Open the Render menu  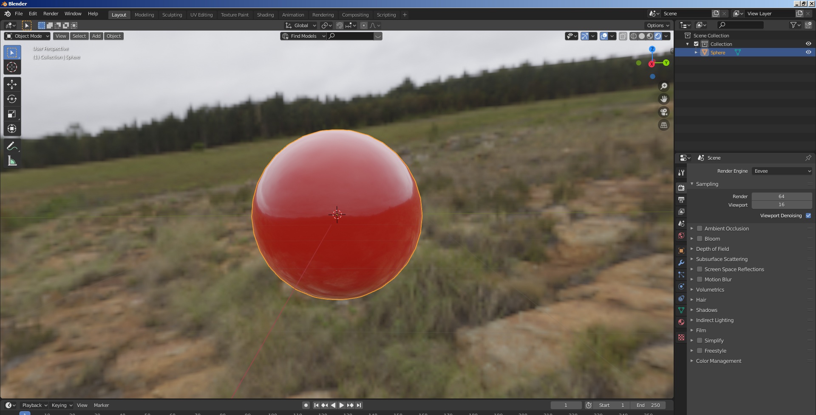tap(51, 14)
